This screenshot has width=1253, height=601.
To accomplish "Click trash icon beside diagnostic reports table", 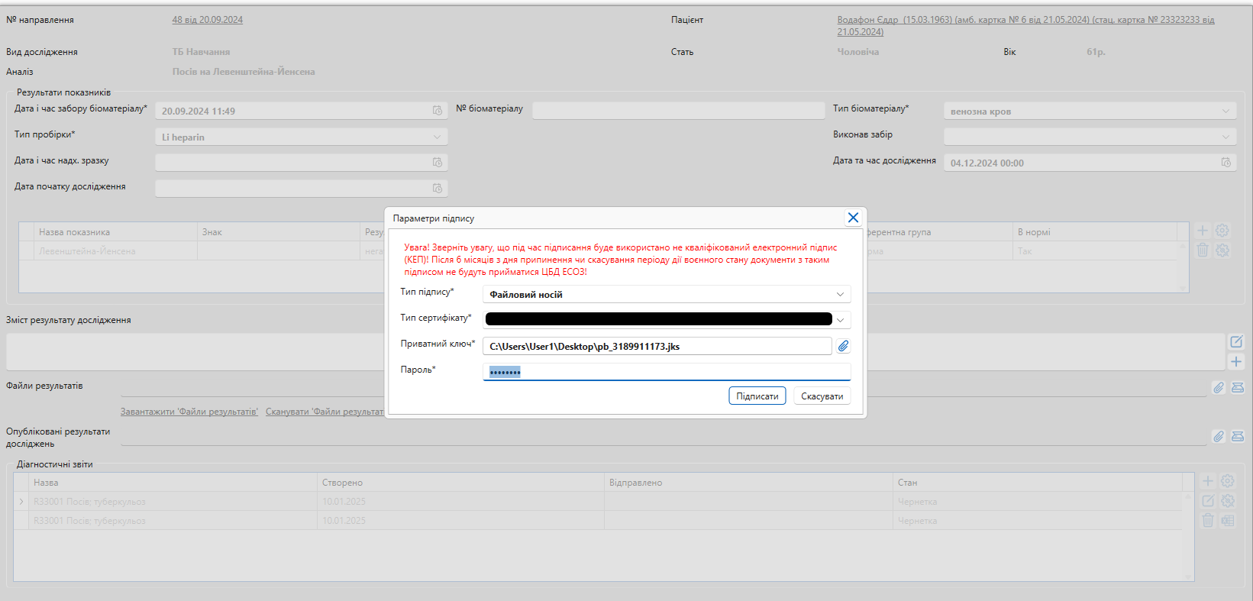I will pos(1208,520).
